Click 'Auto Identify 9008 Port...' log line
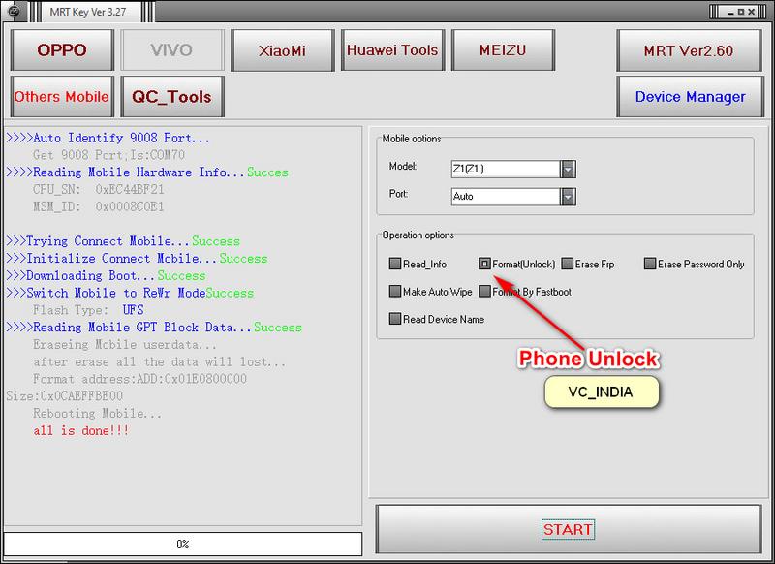 [x=108, y=138]
